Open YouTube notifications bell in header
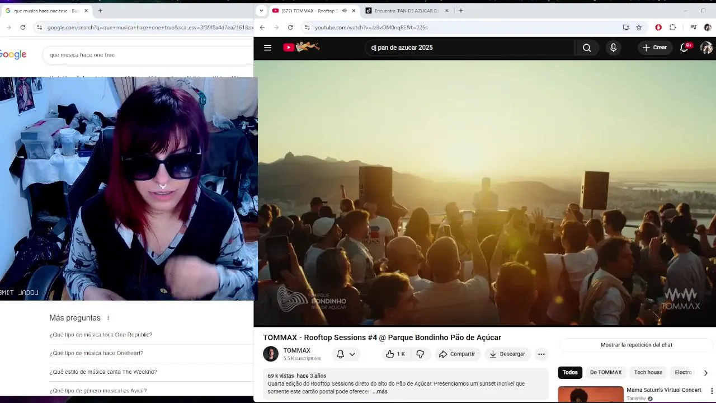 tap(685, 48)
